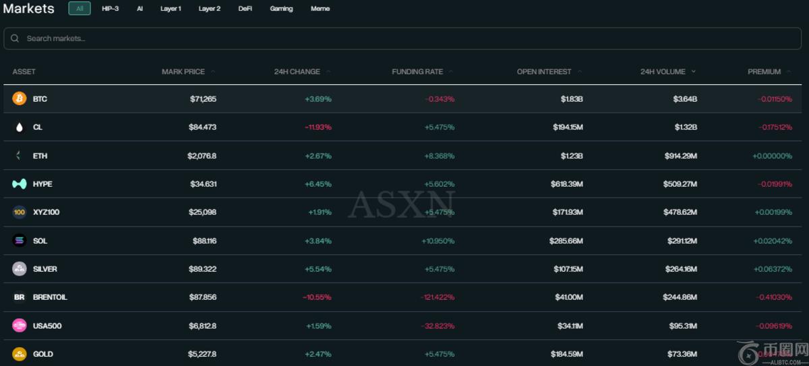Click the USA500 pink icon
This screenshot has width=809, height=366.
pyautogui.click(x=20, y=326)
